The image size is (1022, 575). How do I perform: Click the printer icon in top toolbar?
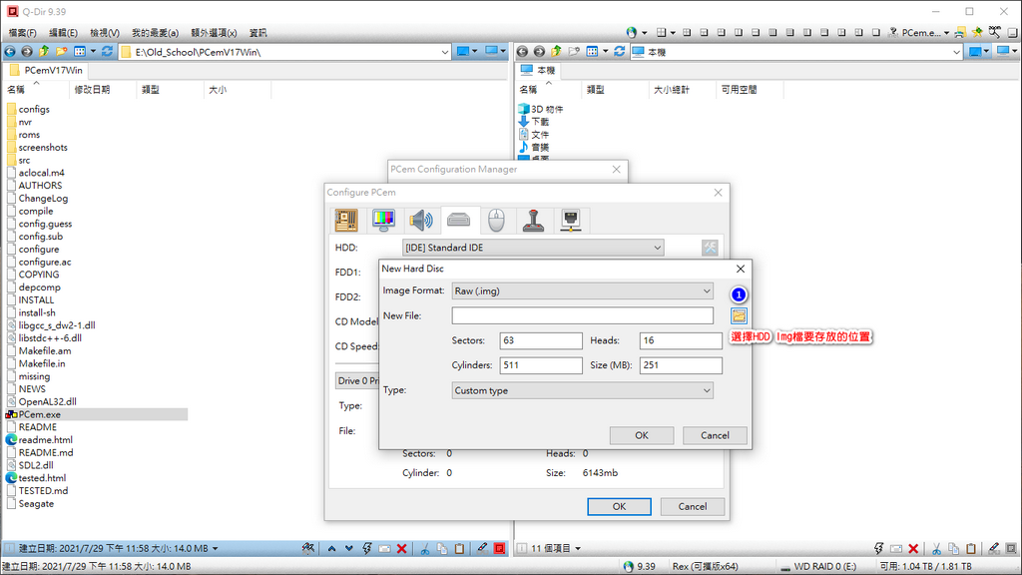[960, 32]
